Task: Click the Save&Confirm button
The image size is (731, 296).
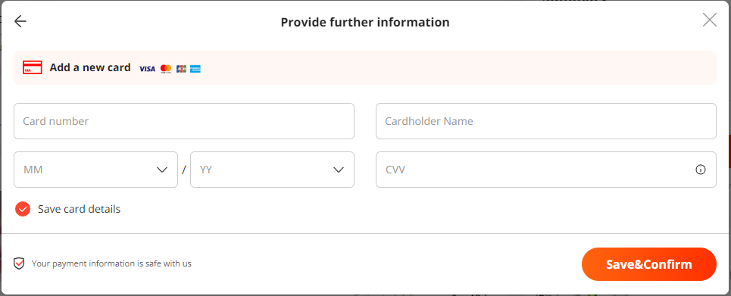Action: 649,264
